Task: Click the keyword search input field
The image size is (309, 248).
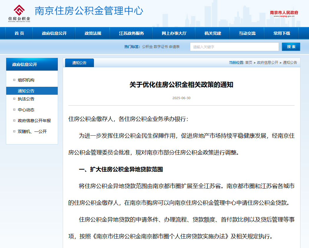Action: (x=234, y=47)
